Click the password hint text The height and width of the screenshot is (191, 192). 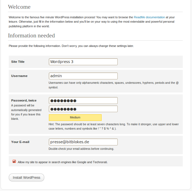coord(114,126)
